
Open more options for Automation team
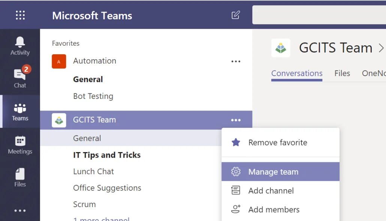click(236, 61)
